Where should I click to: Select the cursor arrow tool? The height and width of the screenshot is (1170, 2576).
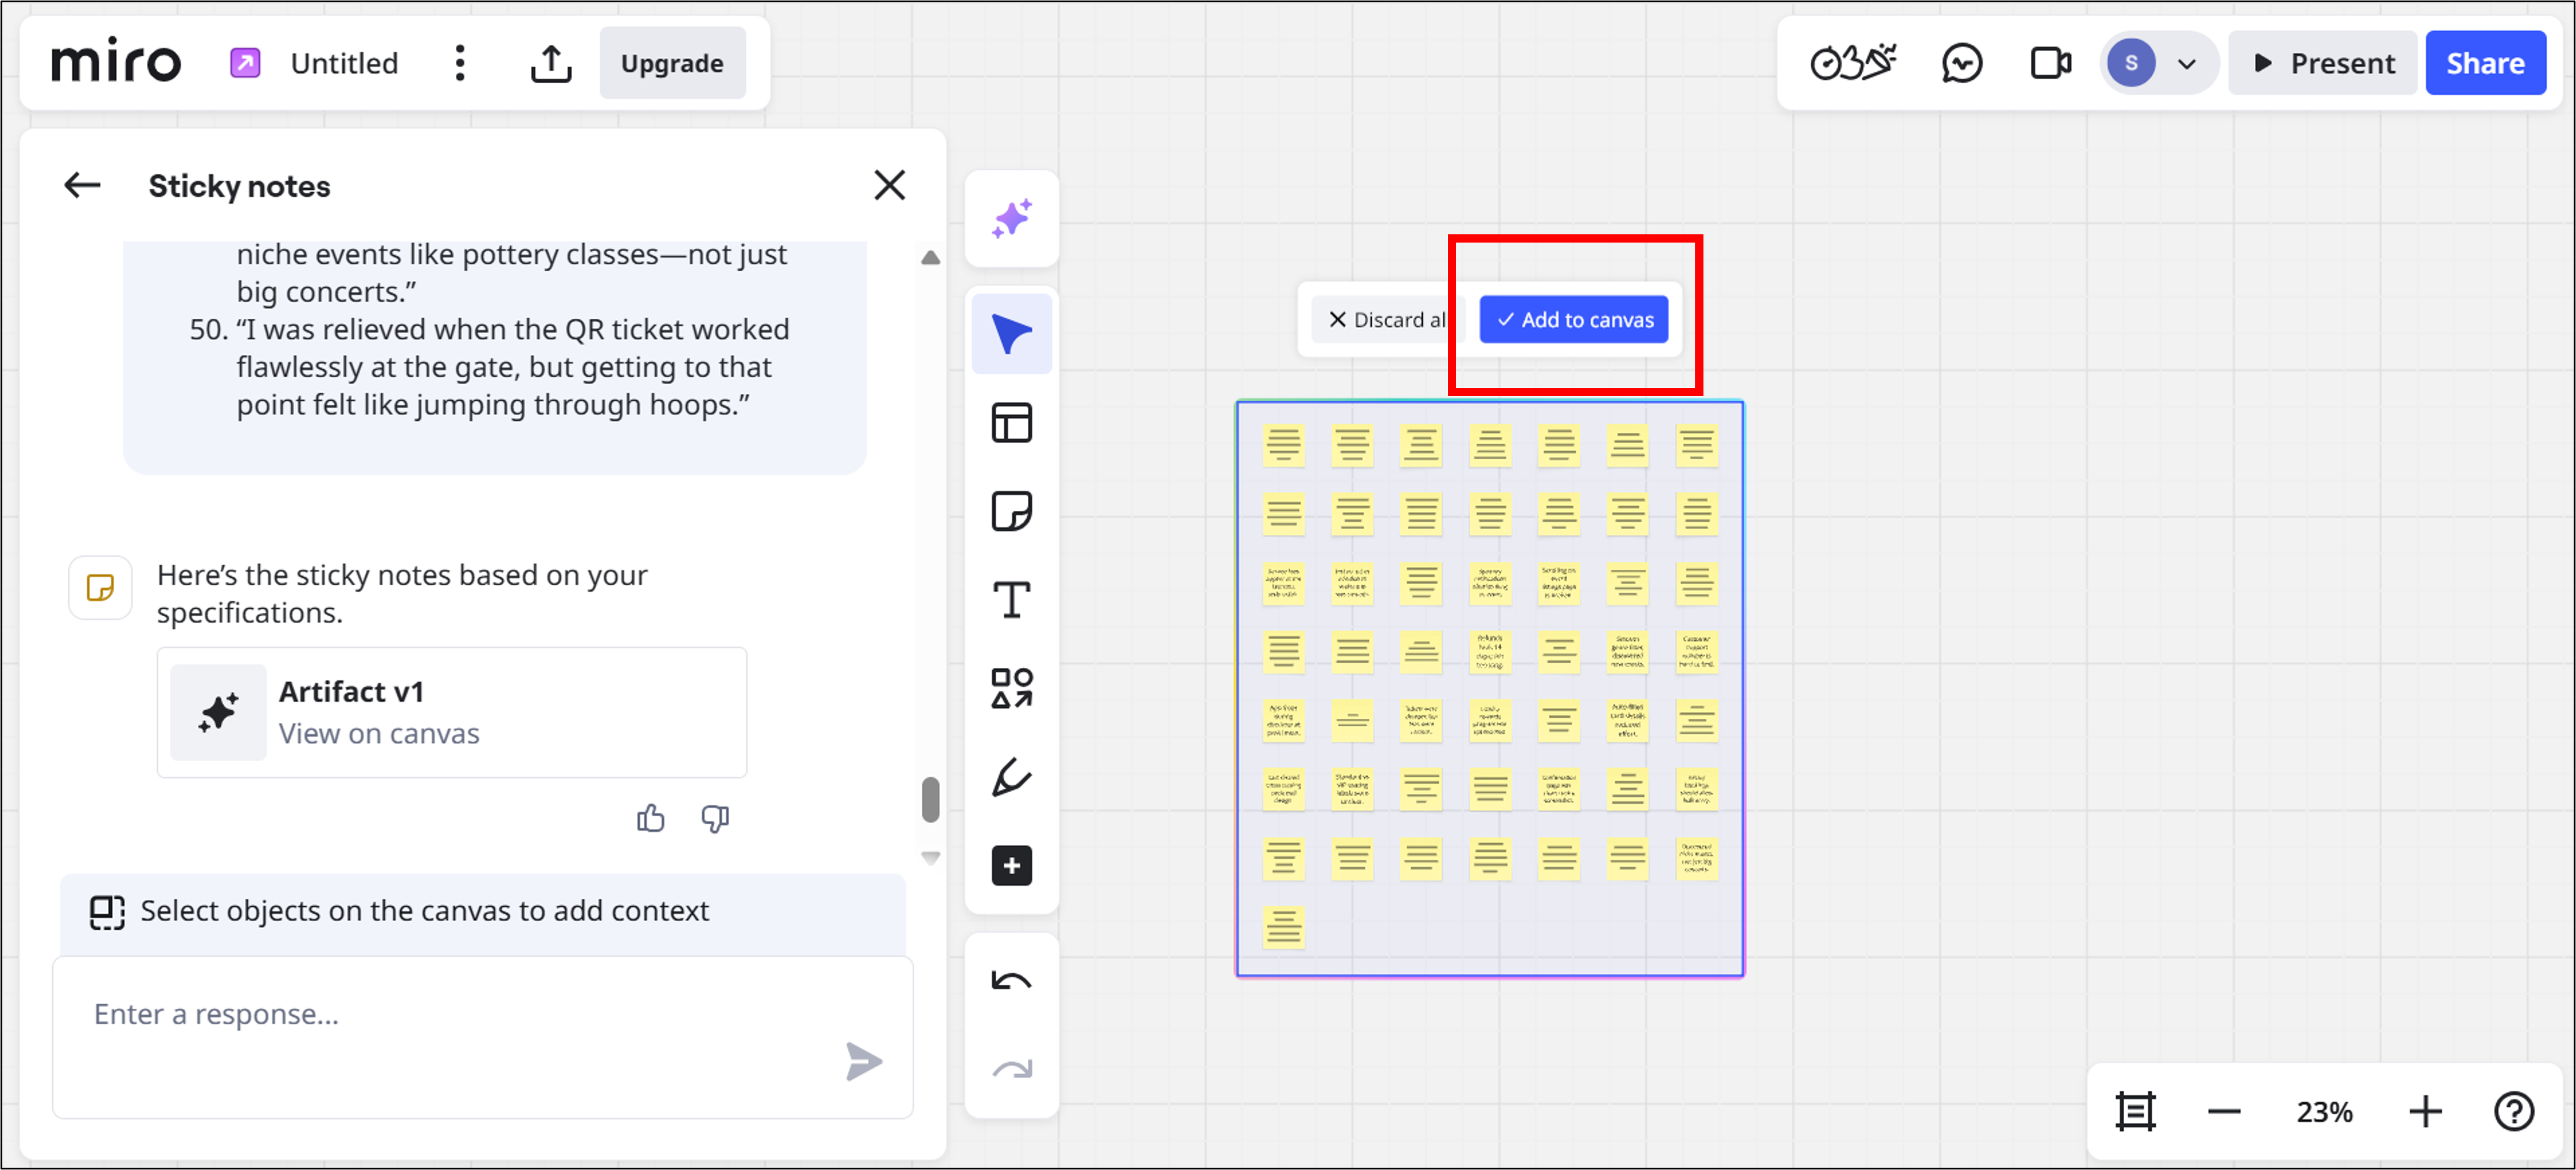(x=1011, y=334)
